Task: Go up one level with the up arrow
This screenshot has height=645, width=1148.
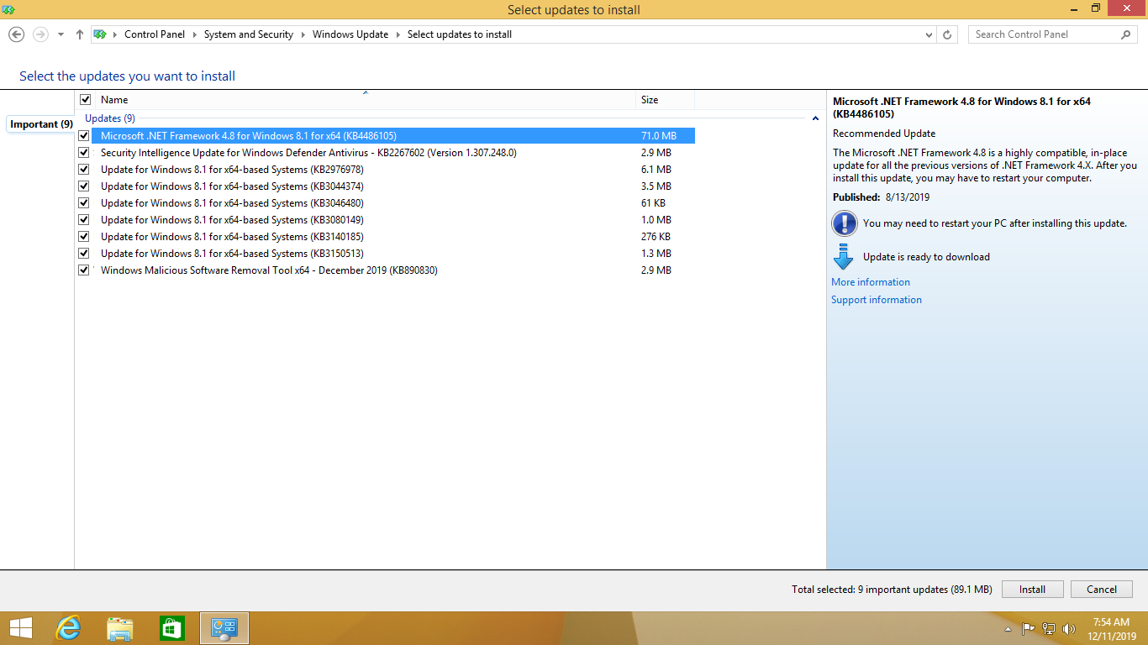Action: point(80,34)
